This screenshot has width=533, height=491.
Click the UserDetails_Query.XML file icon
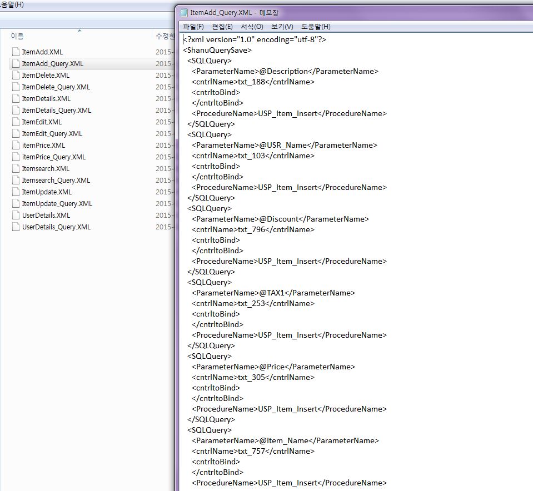pos(16,227)
